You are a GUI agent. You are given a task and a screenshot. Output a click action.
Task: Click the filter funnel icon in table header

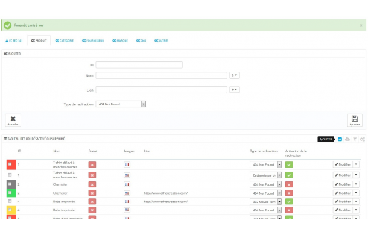point(355,139)
